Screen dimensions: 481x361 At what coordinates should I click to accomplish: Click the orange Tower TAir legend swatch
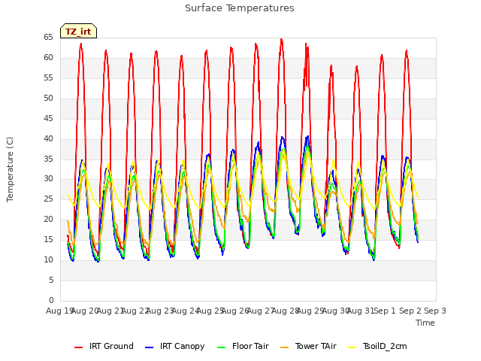284,347
